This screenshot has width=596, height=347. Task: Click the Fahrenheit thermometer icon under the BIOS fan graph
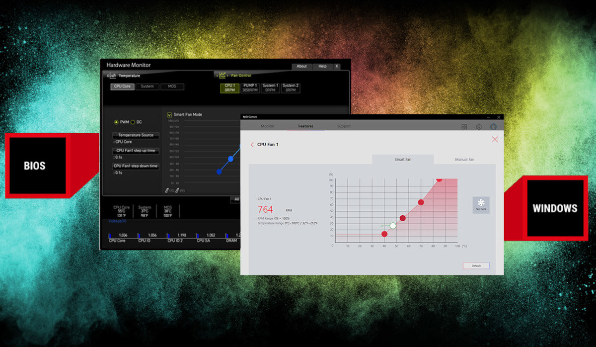coord(176,190)
